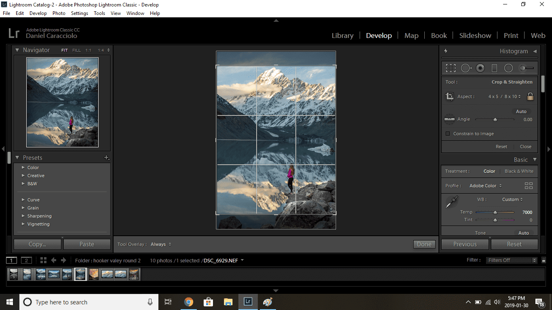Image resolution: width=552 pixels, height=310 pixels.
Task: Open the Spot Removal tool
Action: click(x=466, y=68)
